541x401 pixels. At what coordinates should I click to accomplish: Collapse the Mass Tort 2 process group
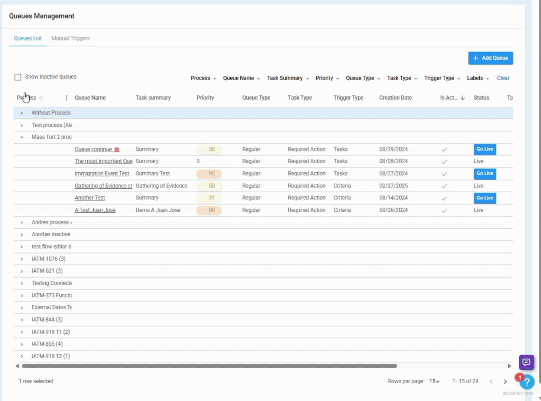pos(22,137)
